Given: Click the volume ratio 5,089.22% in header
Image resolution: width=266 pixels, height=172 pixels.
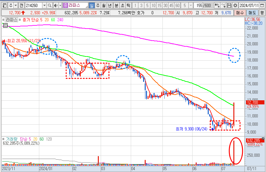Looking at the screenshot, I should (88, 13).
